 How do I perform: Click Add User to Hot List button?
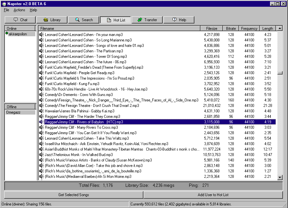(x=213, y=195)
